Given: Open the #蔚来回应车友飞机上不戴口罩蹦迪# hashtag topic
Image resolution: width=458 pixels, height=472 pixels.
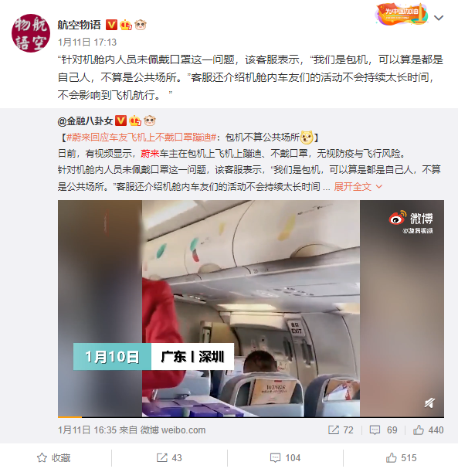Looking at the screenshot, I should pos(141,138).
